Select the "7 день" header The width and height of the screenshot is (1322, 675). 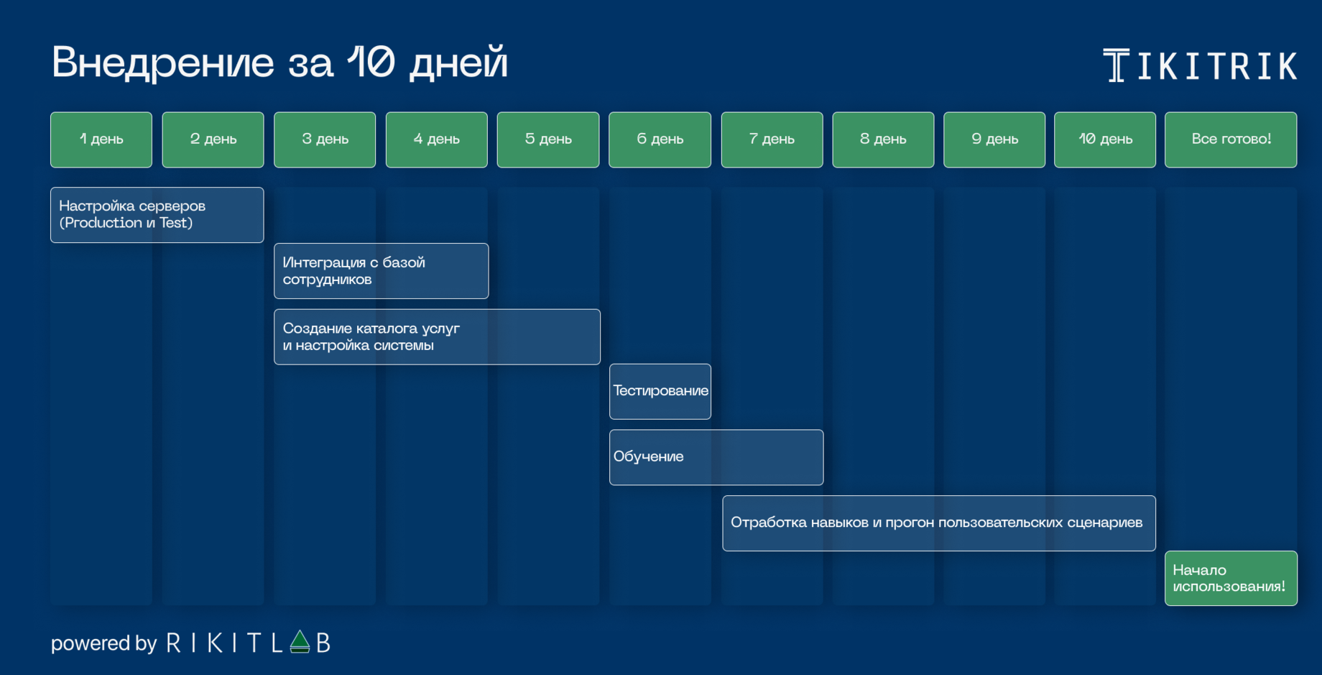(772, 139)
